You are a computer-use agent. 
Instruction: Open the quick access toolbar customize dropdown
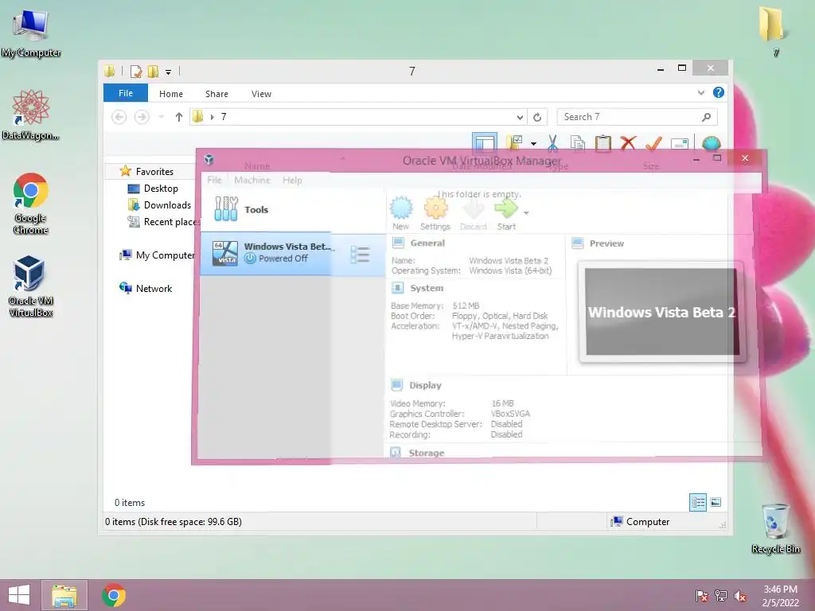pyautogui.click(x=169, y=72)
